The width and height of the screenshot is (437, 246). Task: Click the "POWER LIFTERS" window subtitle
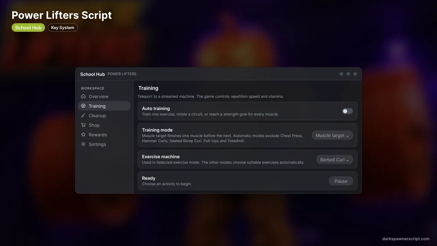pos(122,74)
